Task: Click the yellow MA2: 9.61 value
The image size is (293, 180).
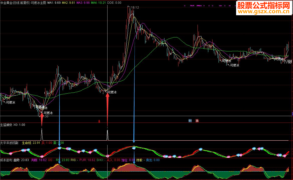Action: (68, 3)
